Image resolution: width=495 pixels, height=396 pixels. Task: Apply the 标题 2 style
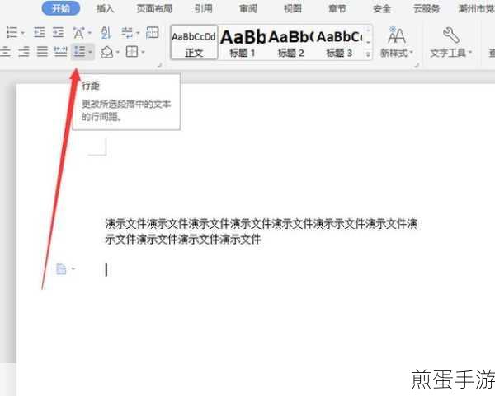pyautogui.click(x=290, y=43)
